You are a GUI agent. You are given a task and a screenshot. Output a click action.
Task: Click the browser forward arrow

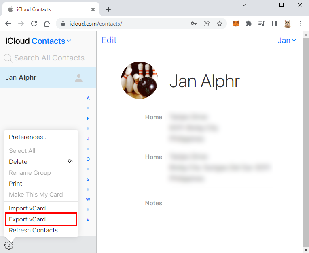click(x=21, y=24)
